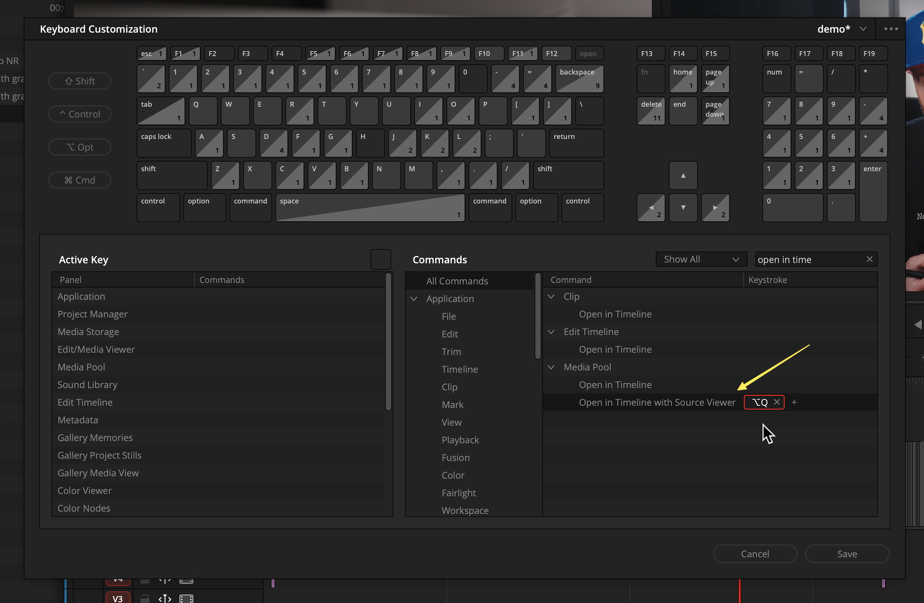Remove the Opt+Q keystroke assignment
Image resolution: width=924 pixels, height=603 pixels.
[776, 402]
